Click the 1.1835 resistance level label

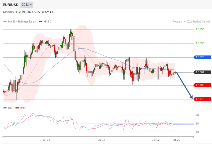(x=200, y=43)
